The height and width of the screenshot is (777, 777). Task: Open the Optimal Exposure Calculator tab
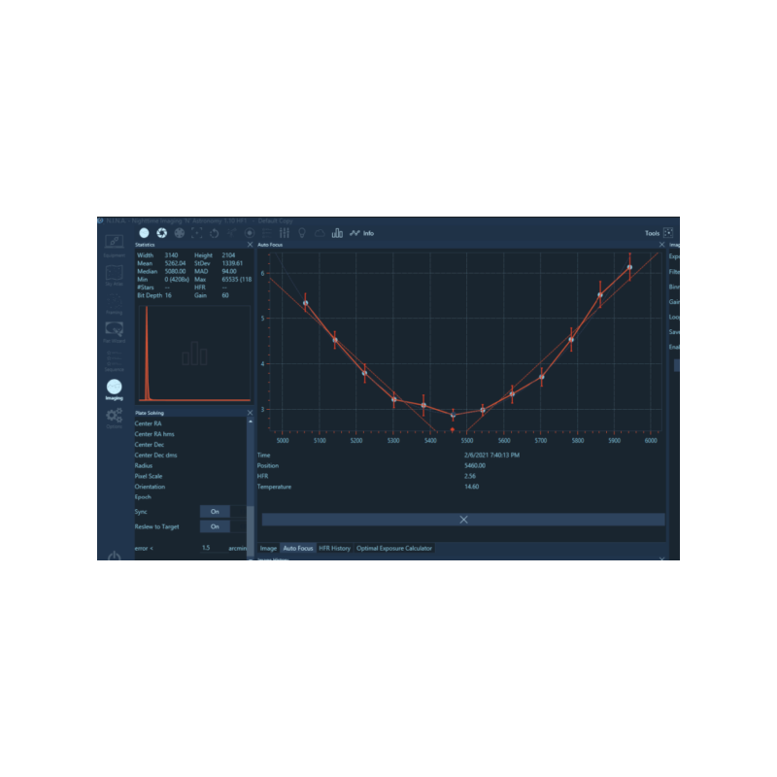pyautogui.click(x=395, y=547)
